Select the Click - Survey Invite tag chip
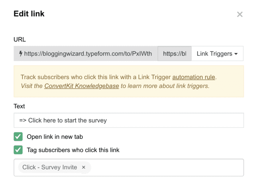 [x=50, y=167]
